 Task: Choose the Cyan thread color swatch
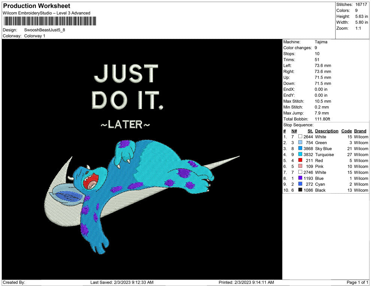coord(300,184)
